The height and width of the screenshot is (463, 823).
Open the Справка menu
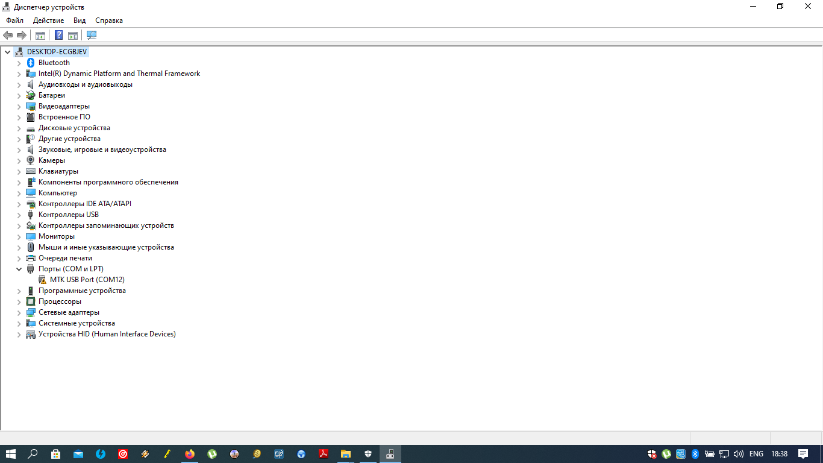(x=109, y=20)
